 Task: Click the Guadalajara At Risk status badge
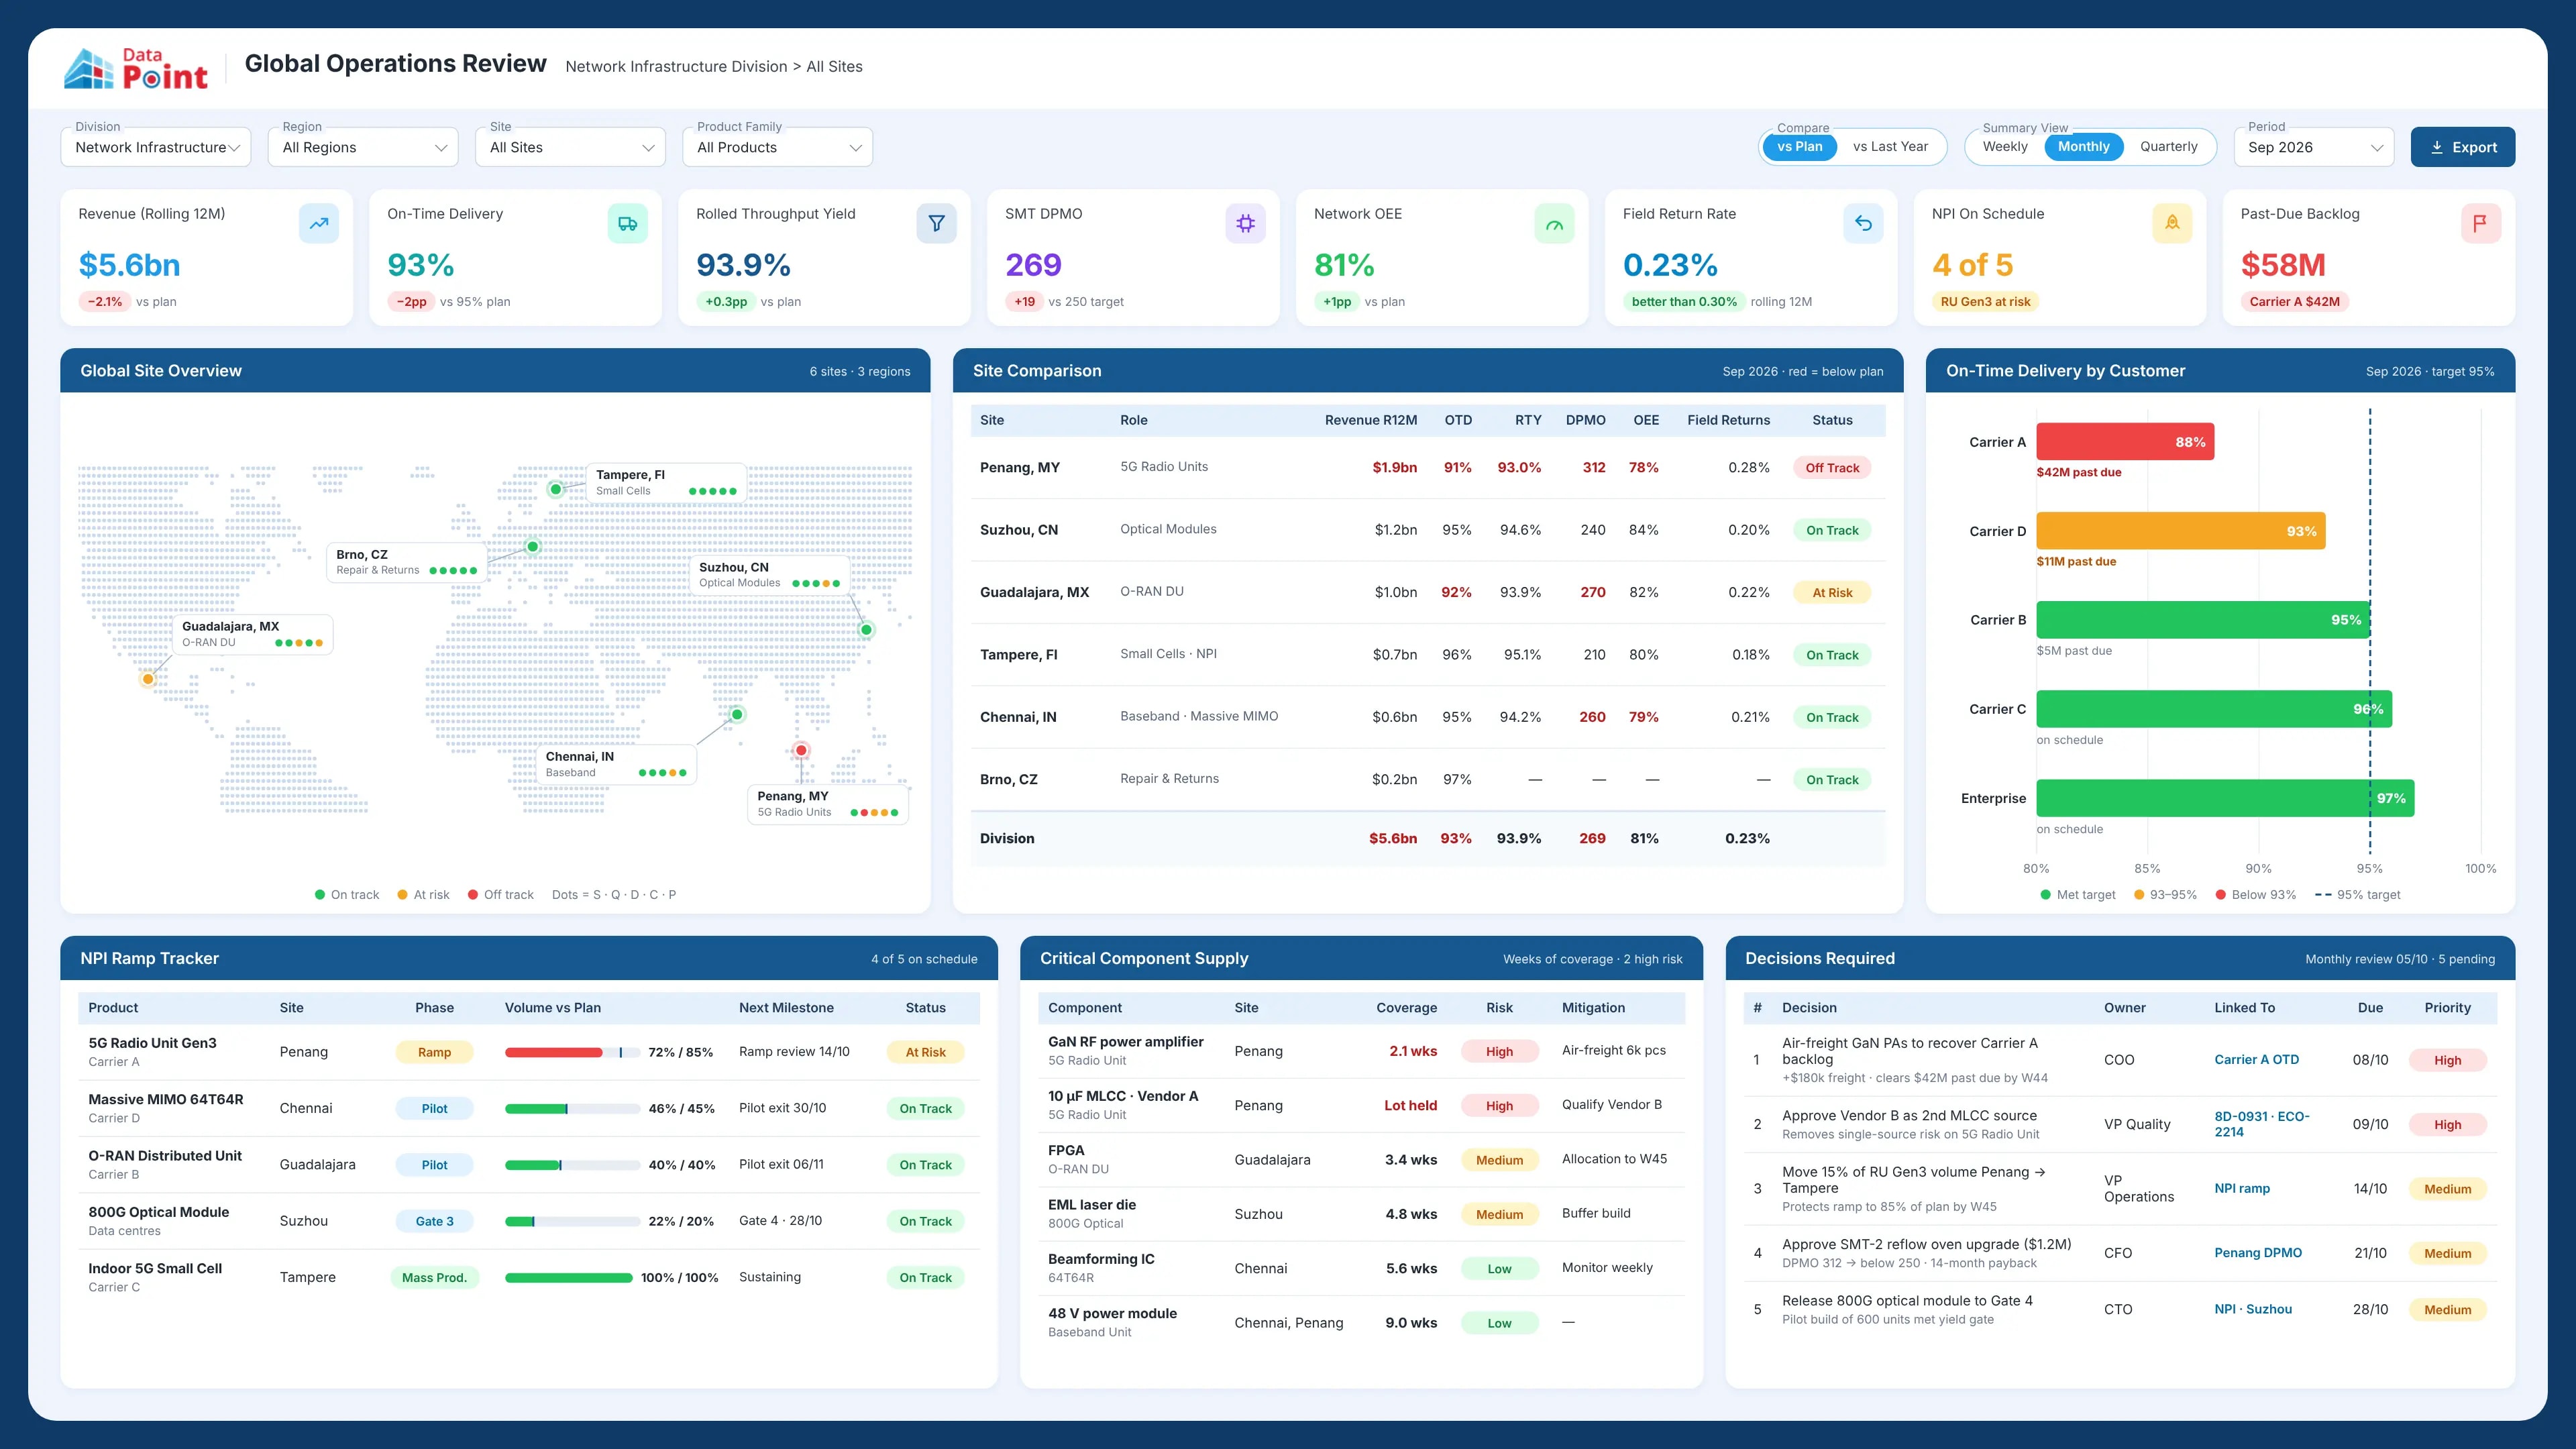1832,593
